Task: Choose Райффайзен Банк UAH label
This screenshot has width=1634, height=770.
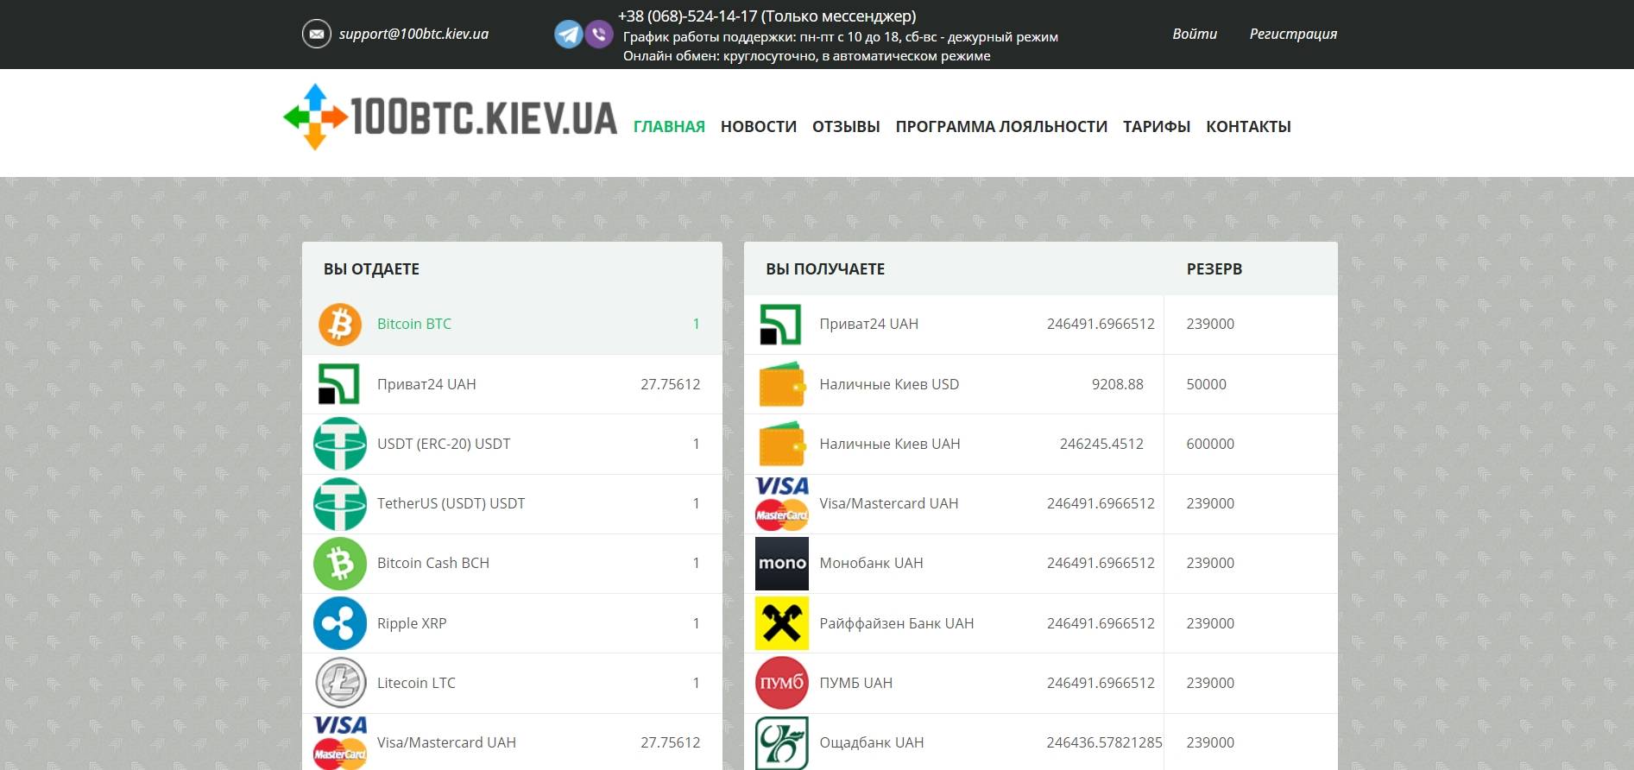Action: tap(897, 623)
